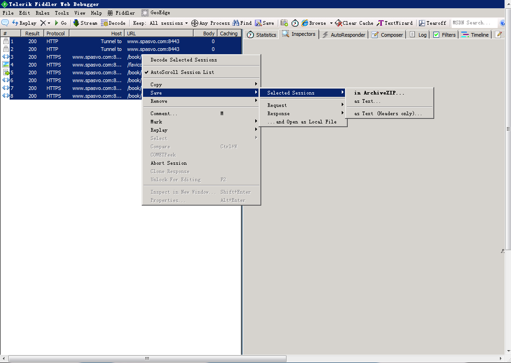The width and height of the screenshot is (511, 363).
Task: Click the comment balloon toolbar icon
Action: tap(5, 23)
